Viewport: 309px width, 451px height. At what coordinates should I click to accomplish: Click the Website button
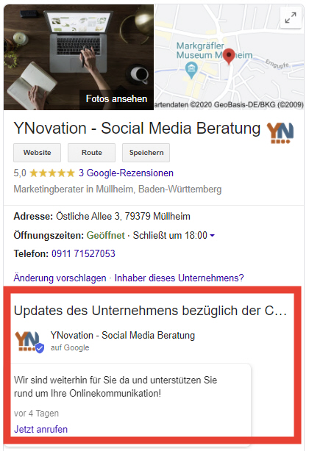(x=37, y=153)
